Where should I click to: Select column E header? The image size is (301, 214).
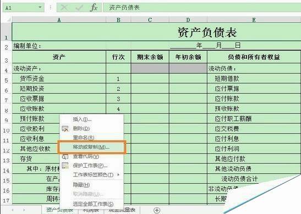[254, 20]
